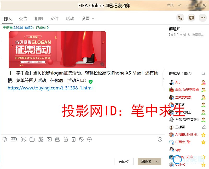Enlarge the SLOGAN activity banner image

(57, 50)
